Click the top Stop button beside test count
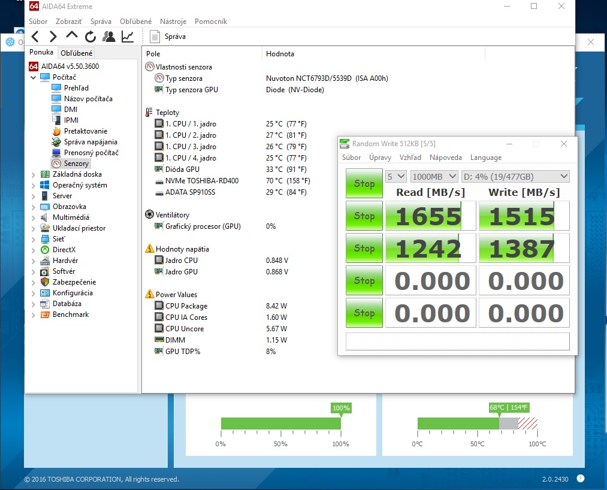Image resolution: width=607 pixels, height=490 pixels. click(x=364, y=183)
